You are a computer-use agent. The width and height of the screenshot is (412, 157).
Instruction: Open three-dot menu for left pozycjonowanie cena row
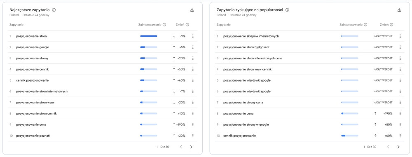(193, 125)
